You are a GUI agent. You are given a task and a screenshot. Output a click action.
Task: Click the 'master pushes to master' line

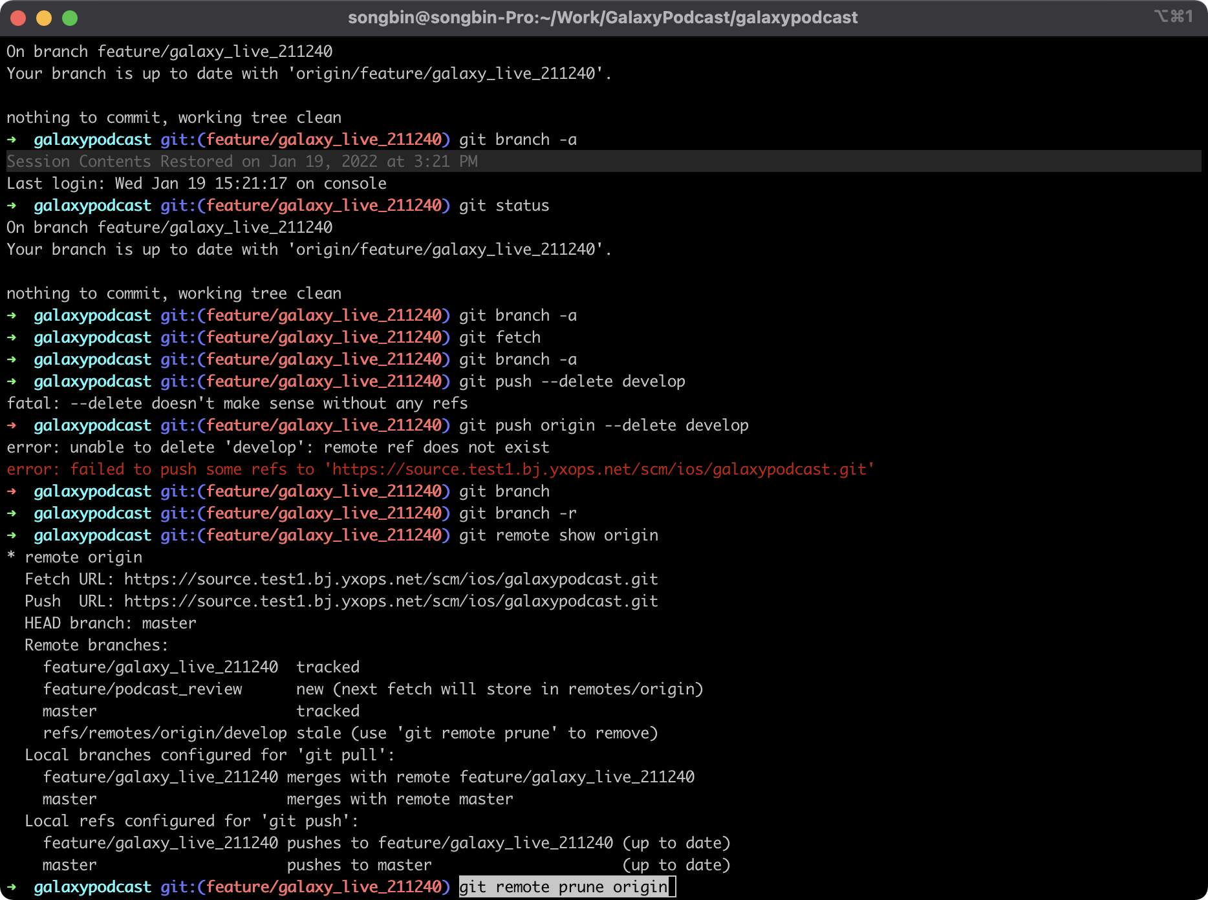pyautogui.click(x=387, y=865)
